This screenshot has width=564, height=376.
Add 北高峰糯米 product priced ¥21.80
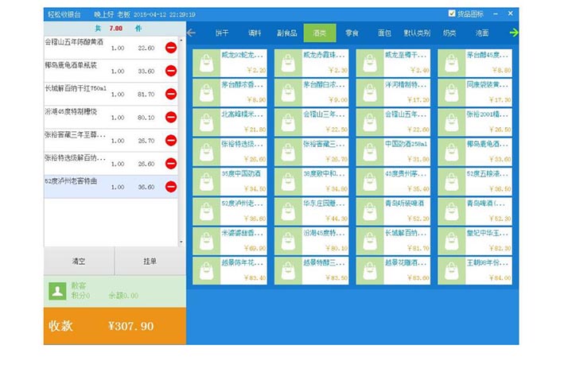pyautogui.click(x=230, y=122)
